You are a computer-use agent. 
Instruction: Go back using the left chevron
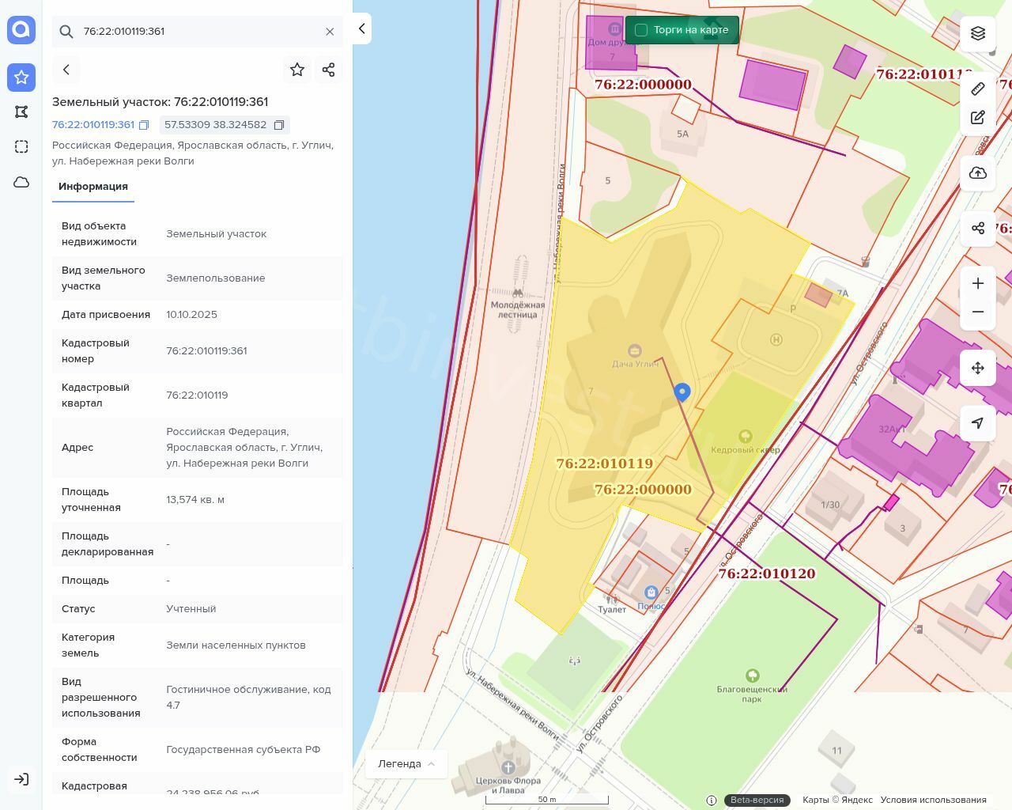66,70
